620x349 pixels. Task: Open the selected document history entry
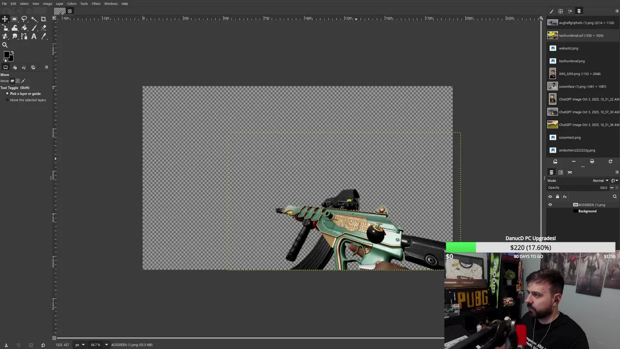tap(555, 161)
